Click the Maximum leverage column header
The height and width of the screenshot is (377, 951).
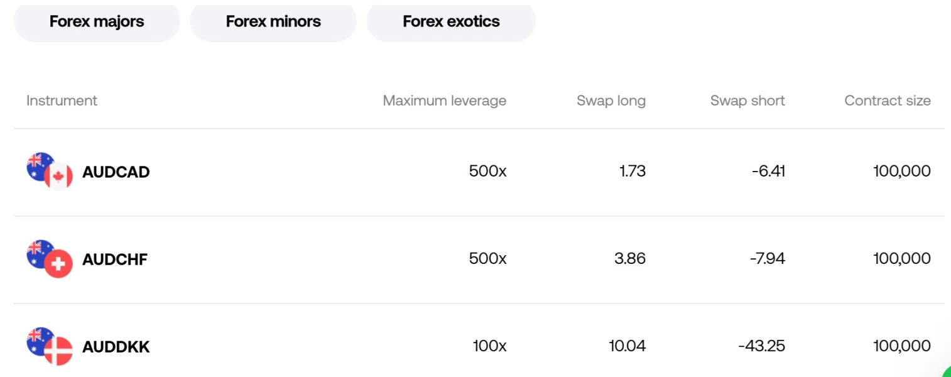[x=444, y=101]
